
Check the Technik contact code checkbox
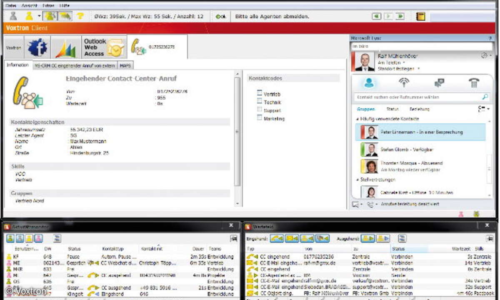260,102
